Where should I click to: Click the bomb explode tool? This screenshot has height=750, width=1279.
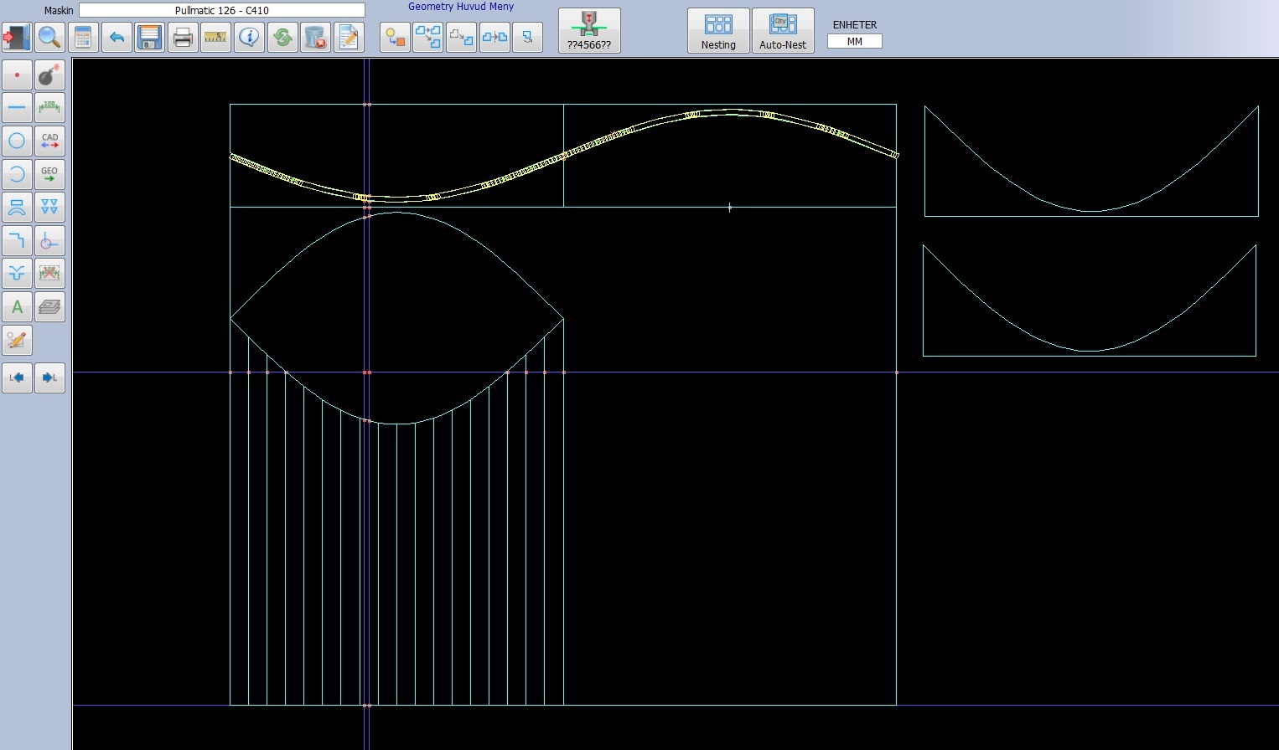[x=49, y=75]
